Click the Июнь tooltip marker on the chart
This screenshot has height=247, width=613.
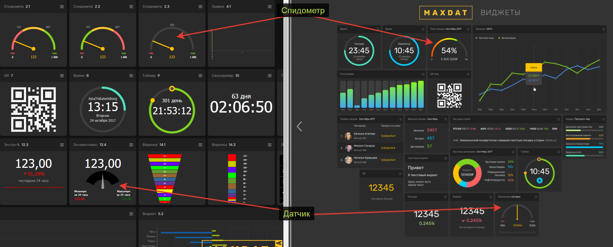tap(534, 68)
